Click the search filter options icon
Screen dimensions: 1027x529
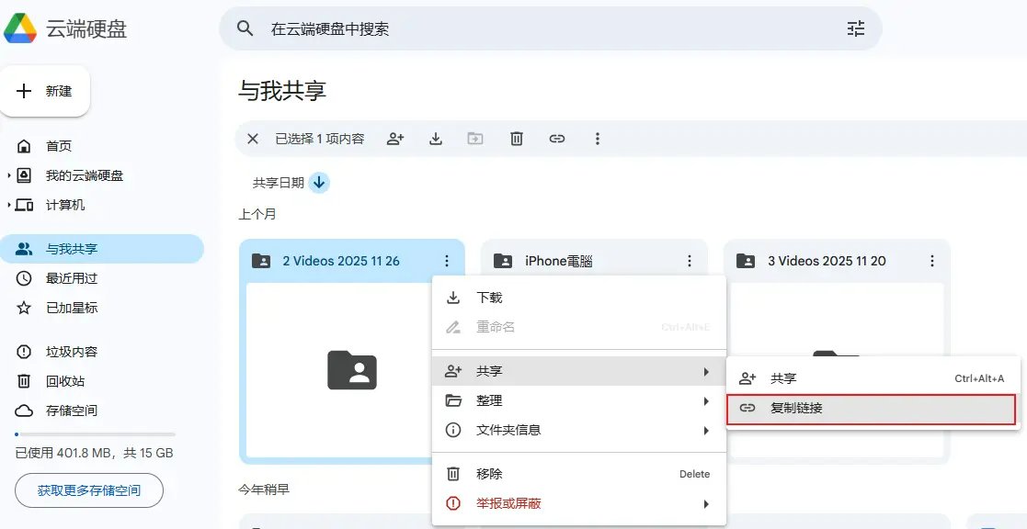pyautogui.click(x=856, y=28)
